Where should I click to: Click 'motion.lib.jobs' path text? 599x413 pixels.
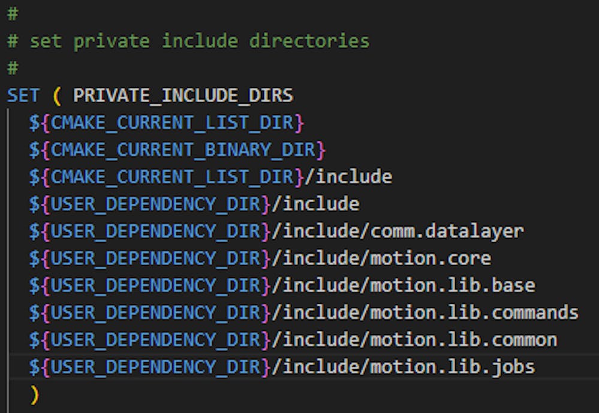[x=453, y=367]
